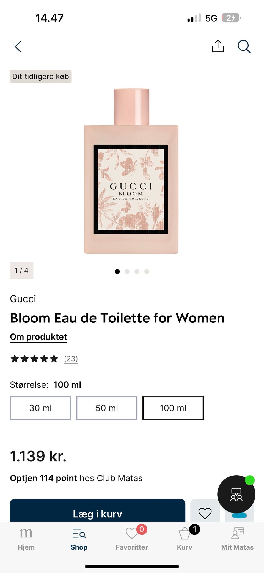Viewport: 264px width, 573px height.
Task: Open Mit Matas profile tab
Action: click(237, 539)
